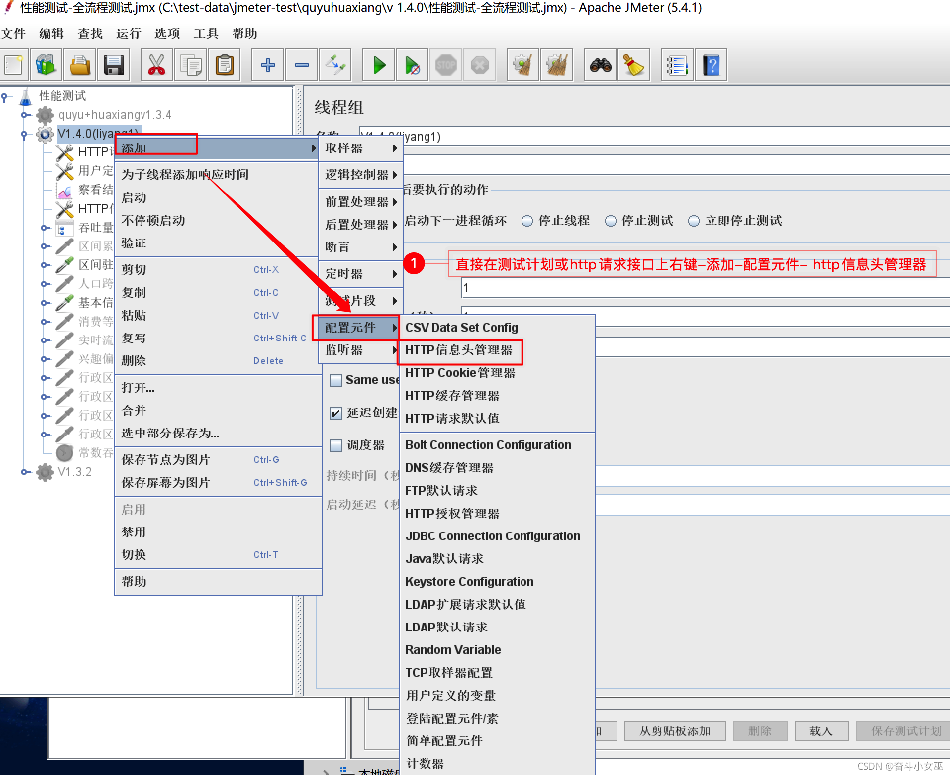Expand the 吞吐量 tree node toggle
This screenshot has width=950, height=775.
pyautogui.click(x=44, y=228)
